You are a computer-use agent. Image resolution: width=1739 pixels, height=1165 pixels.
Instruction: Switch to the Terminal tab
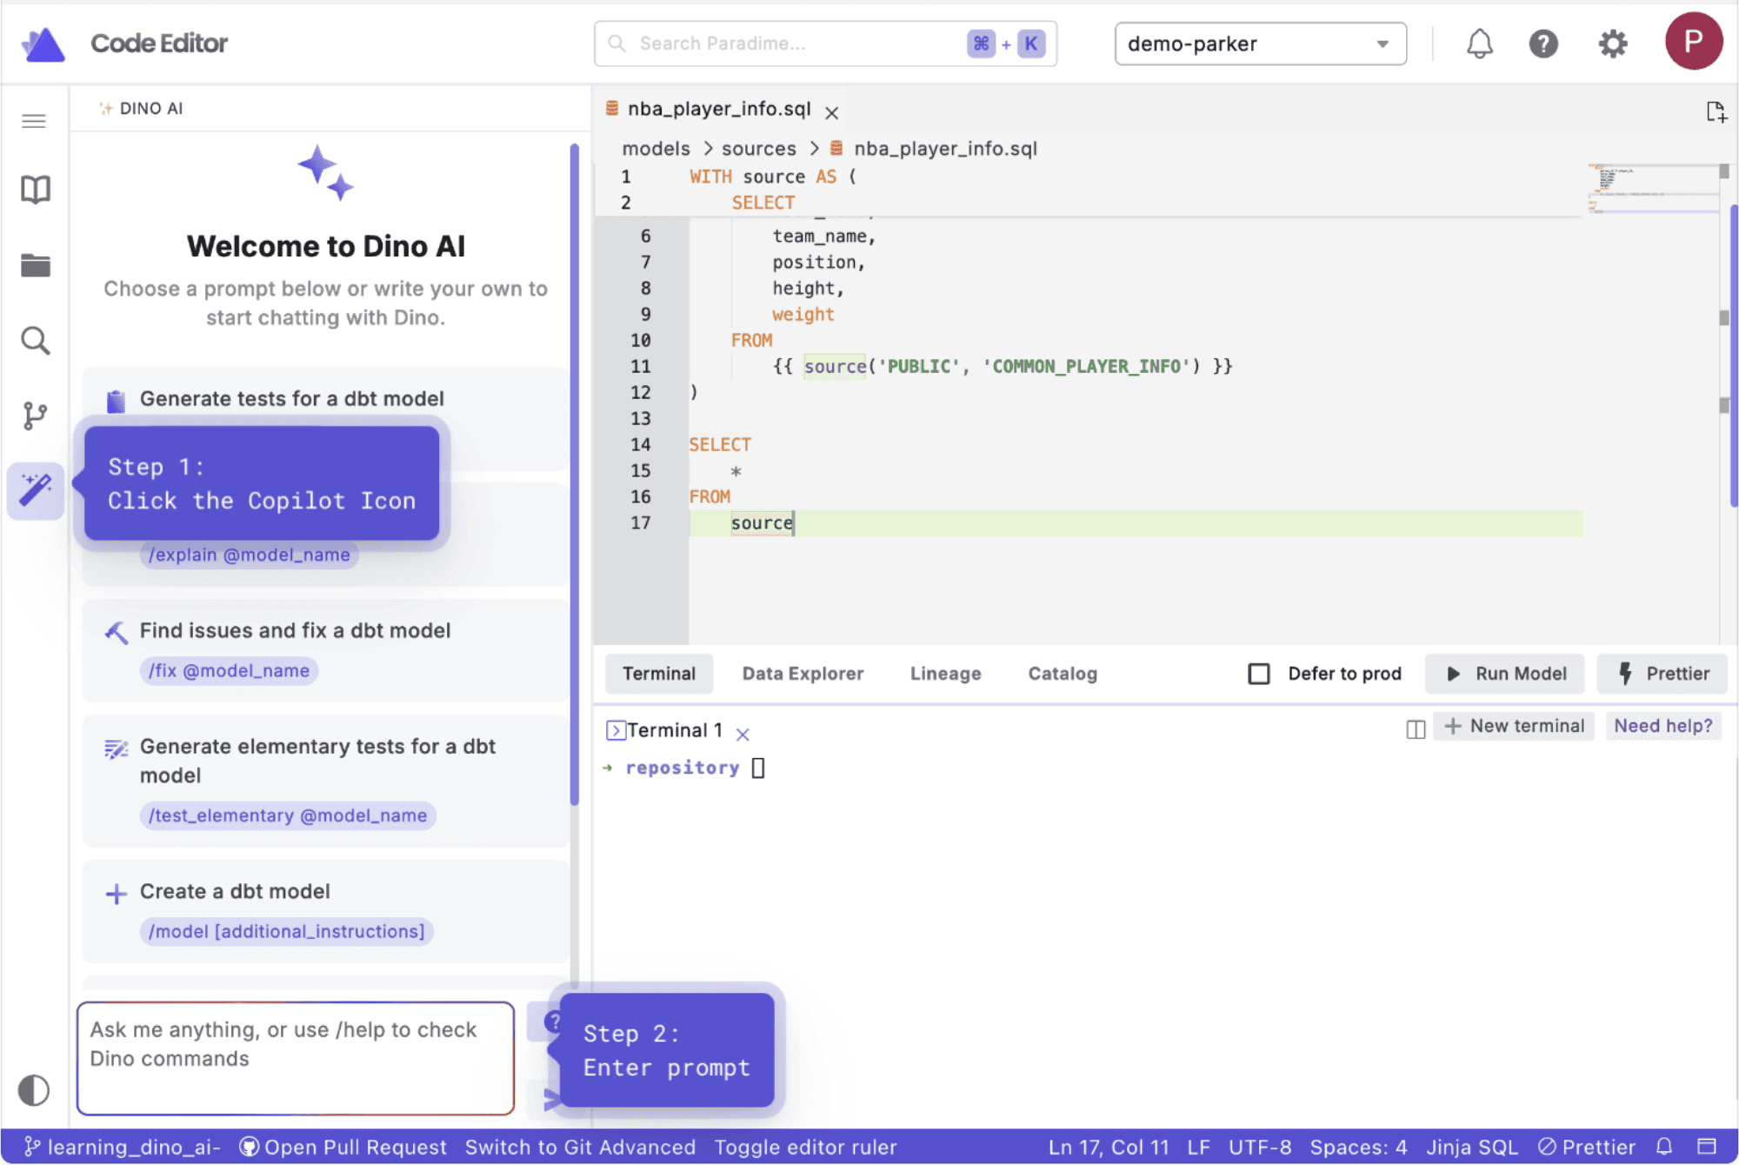659,674
